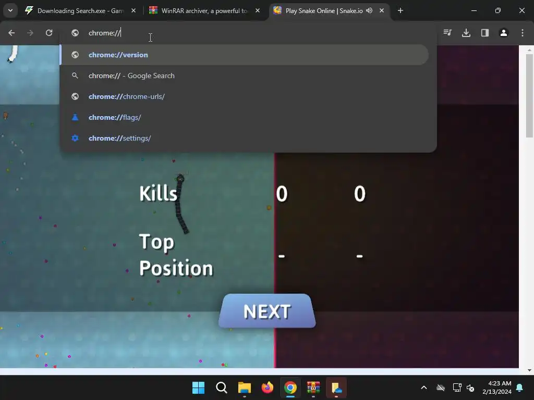The height and width of the screenshot is (400, 534).
Task: Click the gear icon beside chrome://settings/
Action: 75,138
